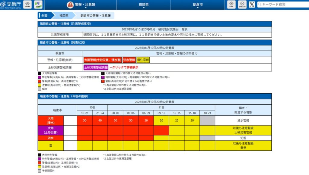Image resolution: width=309 pixels, height=175 pixels.
Task: Click the キーワード検索 search field
Action: point(283,5)
